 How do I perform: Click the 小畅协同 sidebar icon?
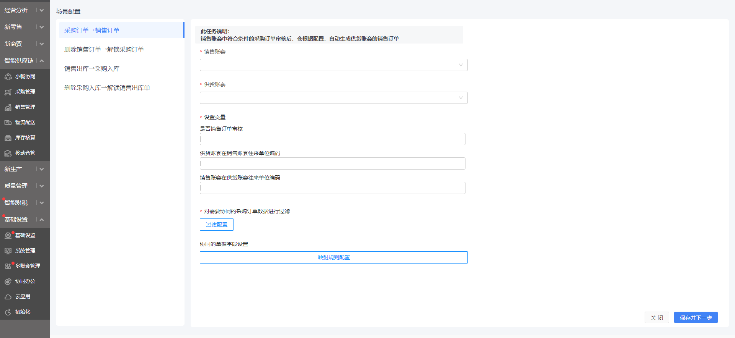point(8,77)
